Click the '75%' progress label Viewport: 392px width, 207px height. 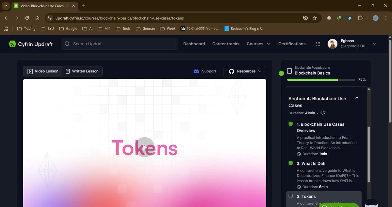362,80
